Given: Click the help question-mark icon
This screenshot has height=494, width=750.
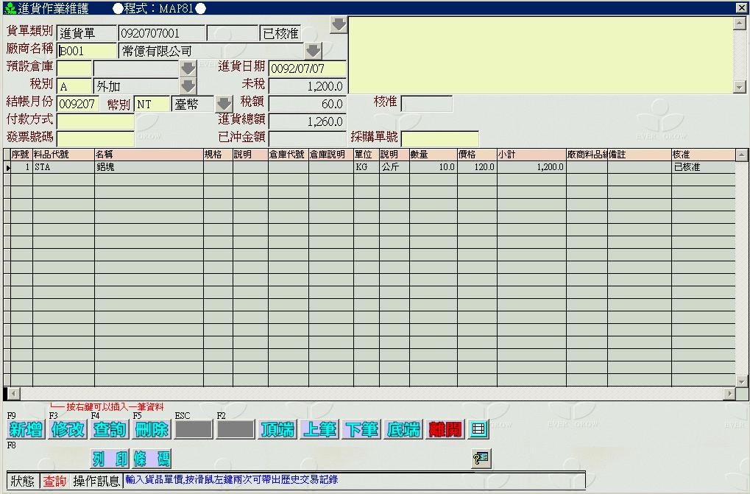Looking at the screenshot, I should point(480,459).
